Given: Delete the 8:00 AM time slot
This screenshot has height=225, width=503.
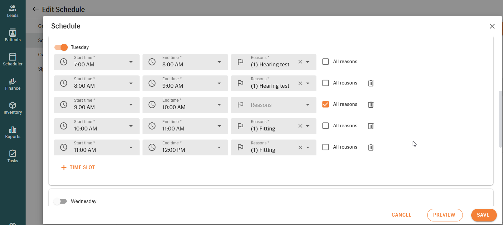Looking at the screenshot, I should coord(371,83).
